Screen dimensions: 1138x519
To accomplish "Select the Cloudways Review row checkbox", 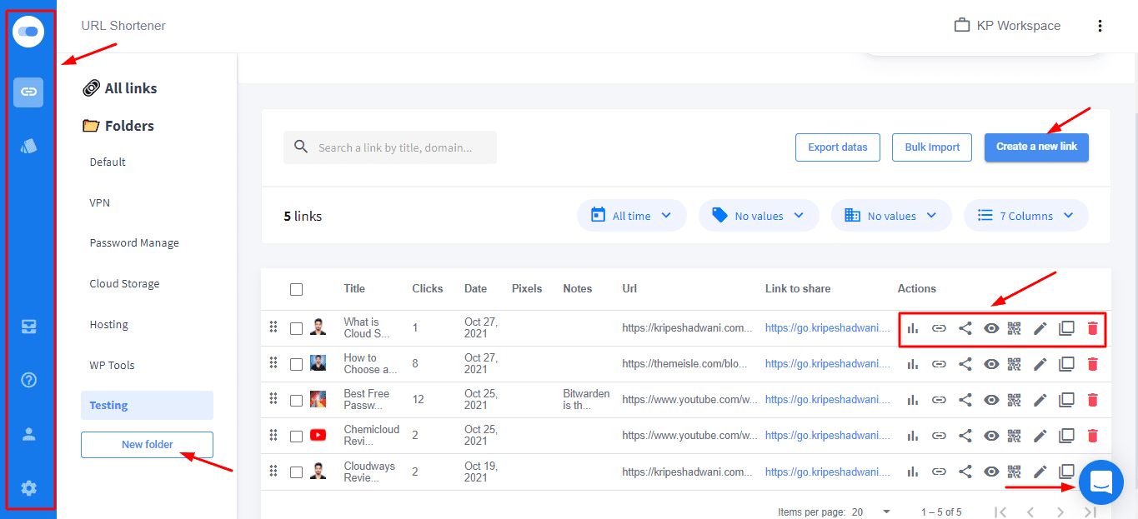I will point(296,472).
